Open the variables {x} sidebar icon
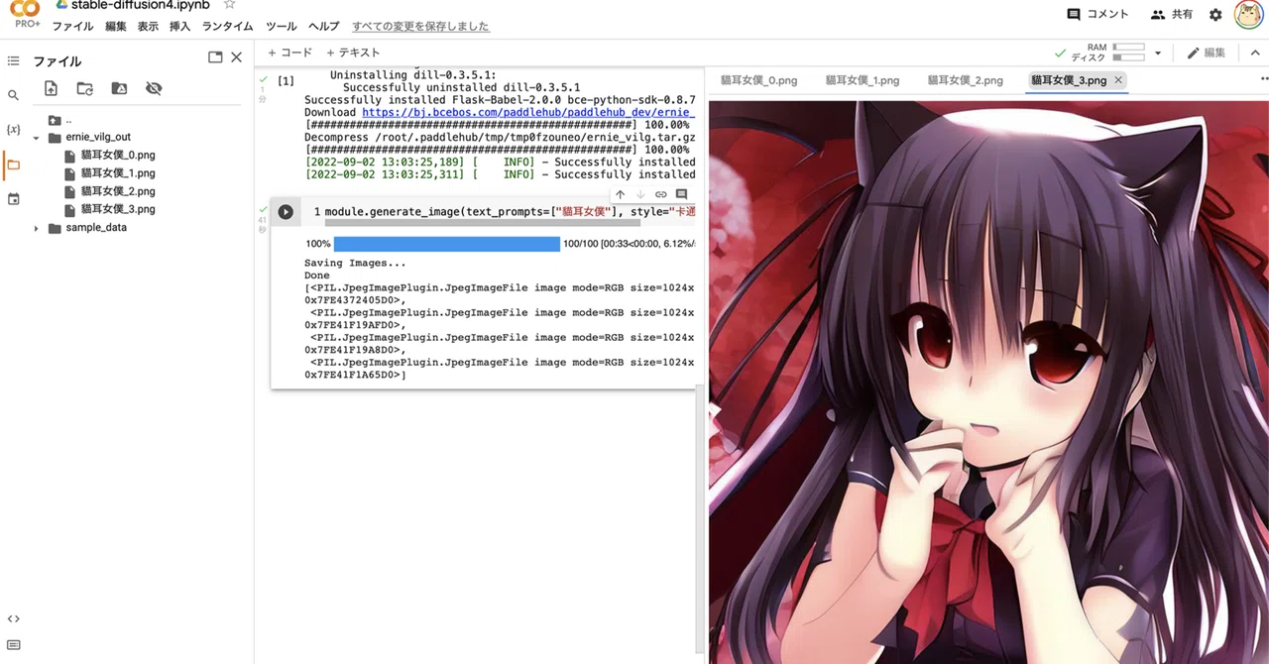The height and width of the screenshot is (664, 1269). coord(13,130)
